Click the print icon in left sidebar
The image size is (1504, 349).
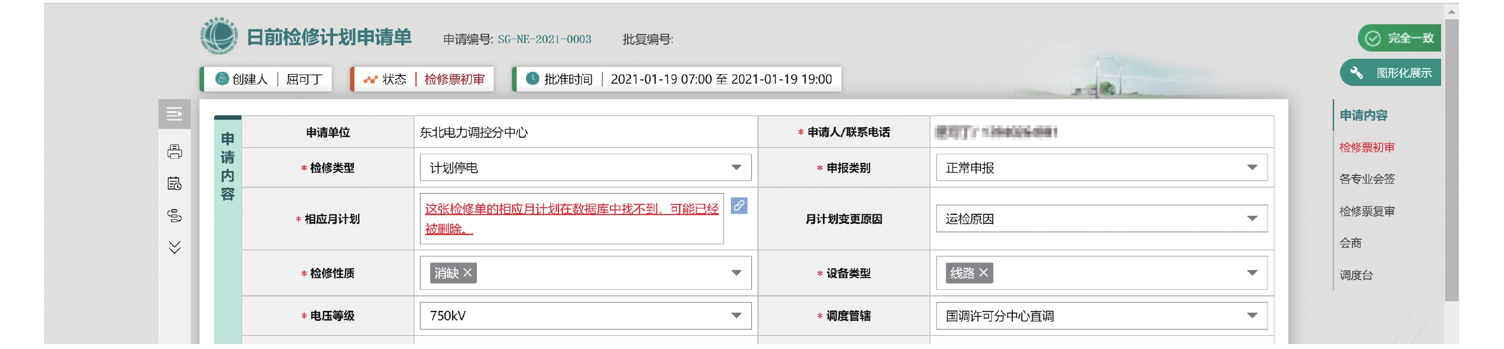coord(174,152)
